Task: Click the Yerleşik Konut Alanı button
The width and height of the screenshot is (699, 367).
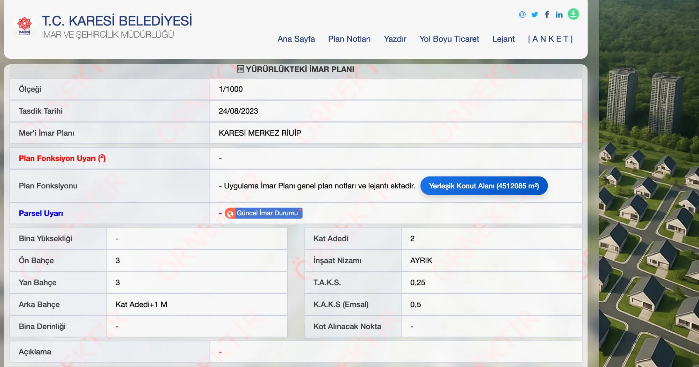Action: click(484, 186)
